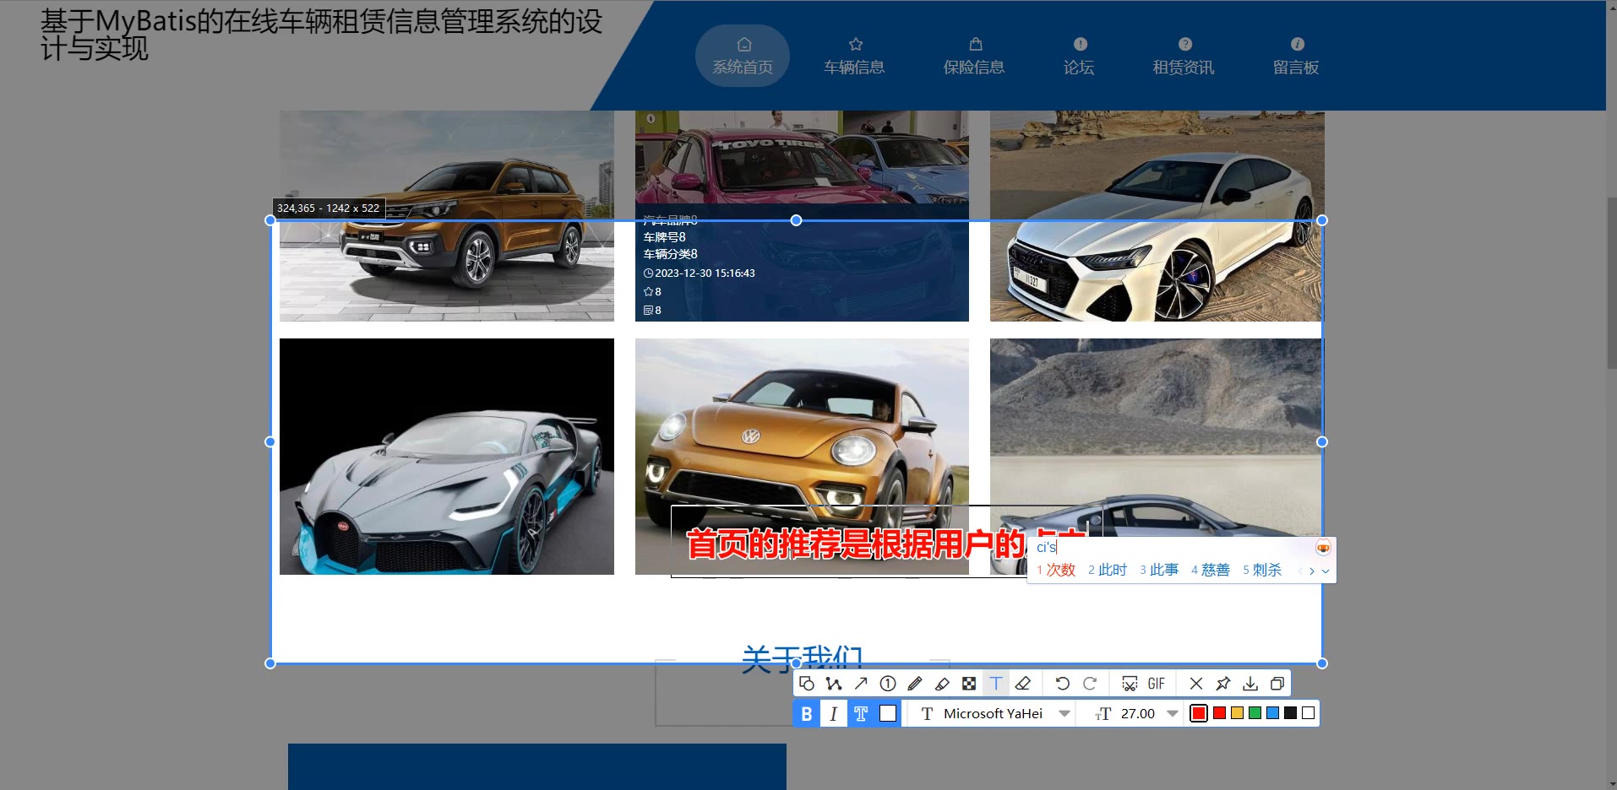Click in the red annotation text box
Viewport: 1617px width, 790px height.
click(886, 543)
